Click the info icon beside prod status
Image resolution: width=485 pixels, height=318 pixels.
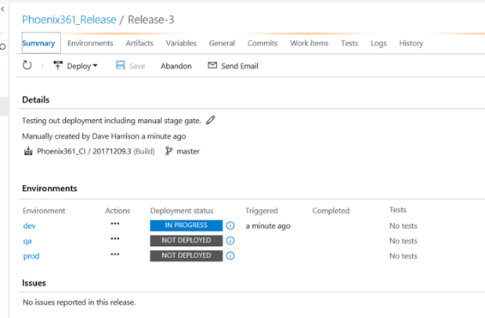(x=230, y=256)
